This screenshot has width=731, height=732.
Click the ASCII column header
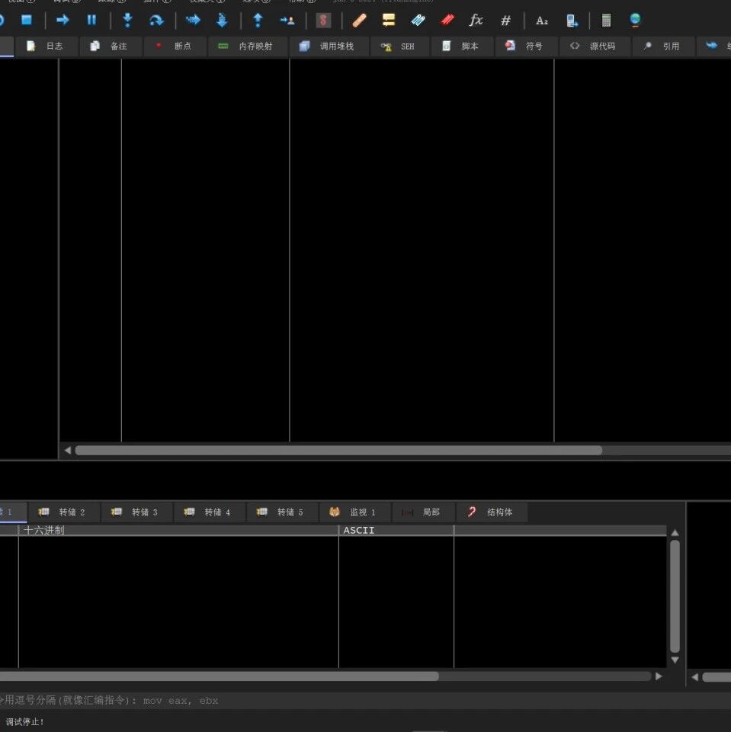coord(396,531)
